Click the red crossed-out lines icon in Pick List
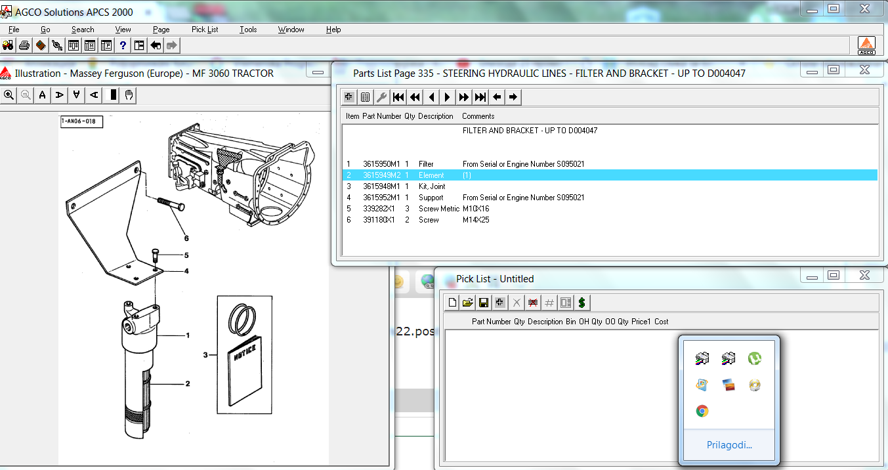 click(x=533, y=303)
